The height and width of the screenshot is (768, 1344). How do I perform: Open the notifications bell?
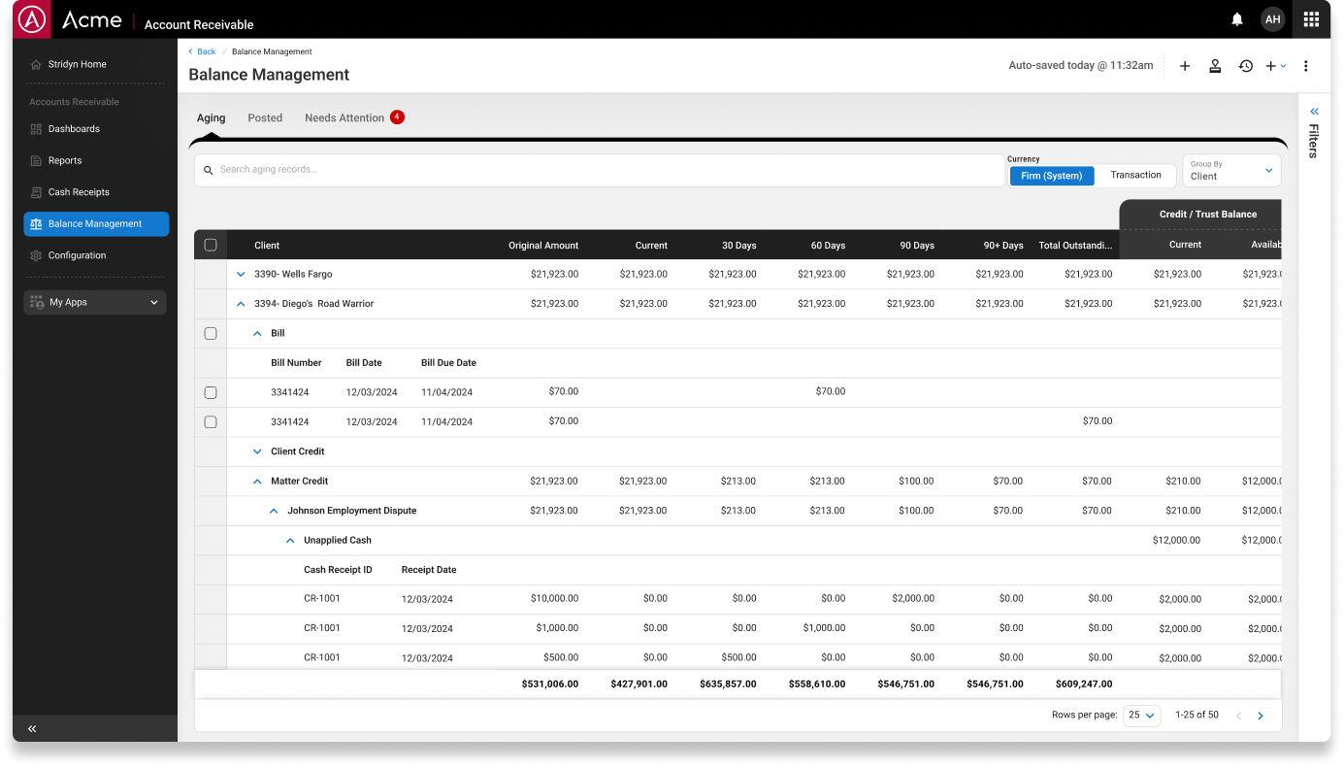click(1237, 19)
